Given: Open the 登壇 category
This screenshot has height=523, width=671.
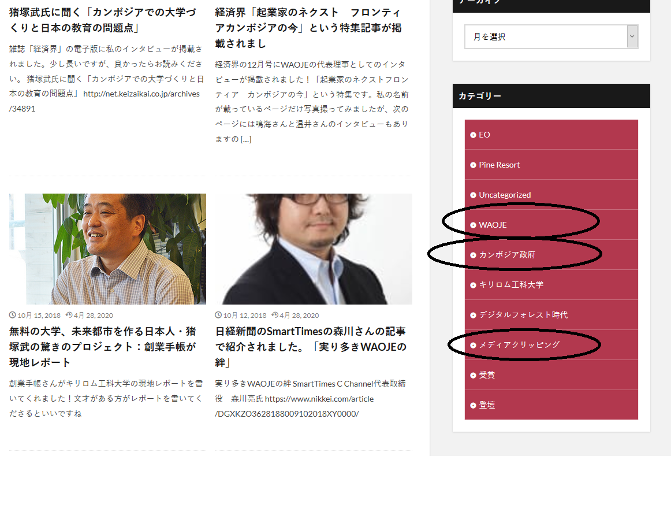Looking at the screenshot, I should (x=486, y=405).
